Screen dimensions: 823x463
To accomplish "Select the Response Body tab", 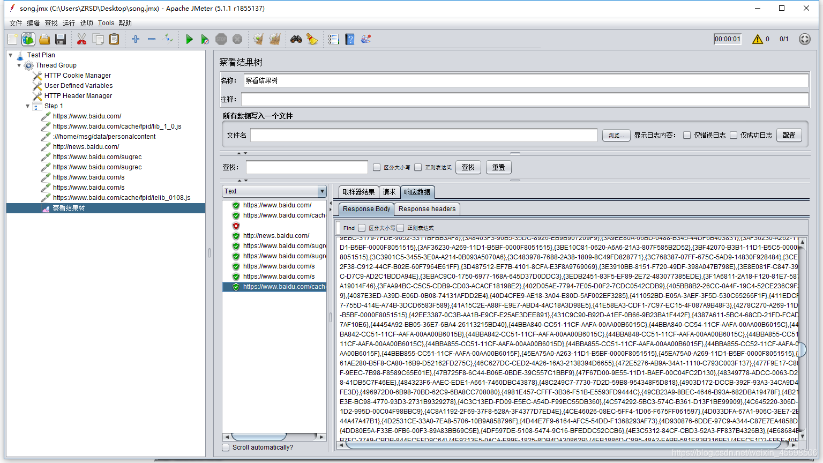I will (x=366, y=209).
